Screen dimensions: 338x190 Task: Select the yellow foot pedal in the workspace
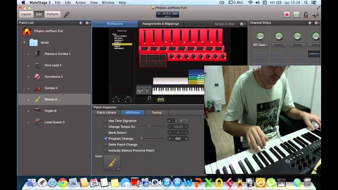point(161,99)
